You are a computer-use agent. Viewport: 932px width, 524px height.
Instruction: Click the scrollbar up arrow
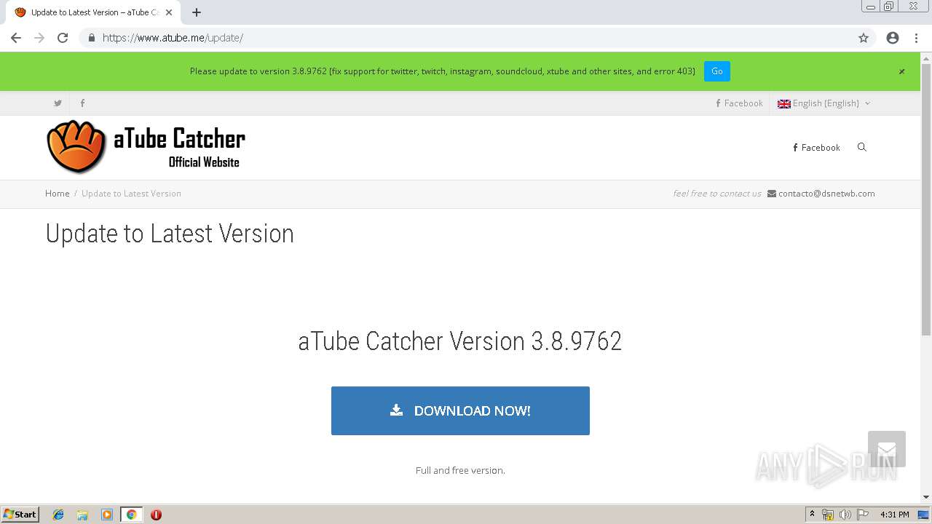926,57
